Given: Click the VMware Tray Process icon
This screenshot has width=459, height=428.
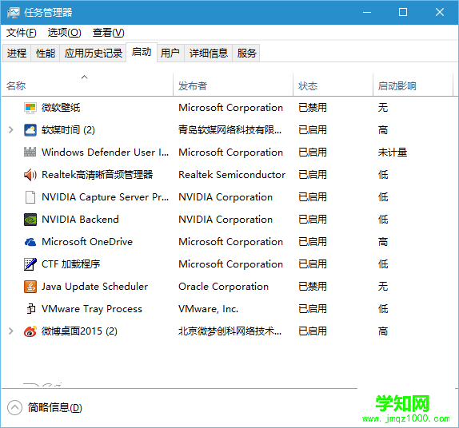Looking at the screenshot, I should click(x=30, y=309).
